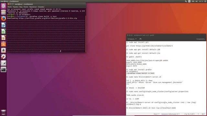Close the terminal window
The width and height of the screenshot is (207, 116).
click(9, 4)
